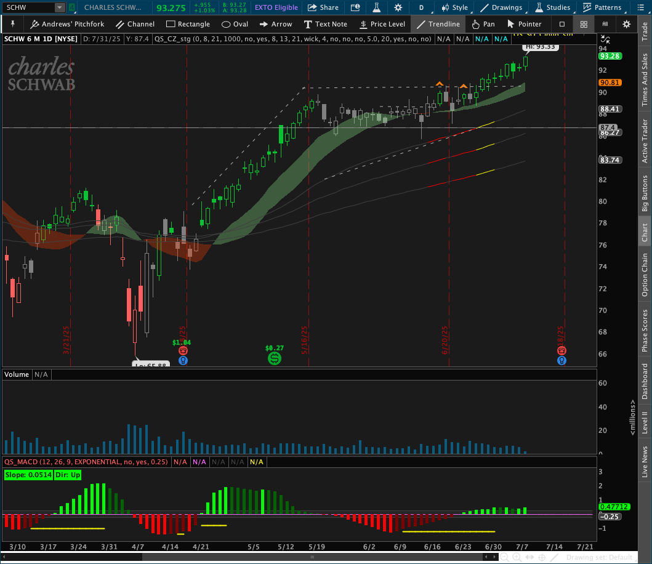Click the chart zoom out magnifier icon

coord(504,557)
